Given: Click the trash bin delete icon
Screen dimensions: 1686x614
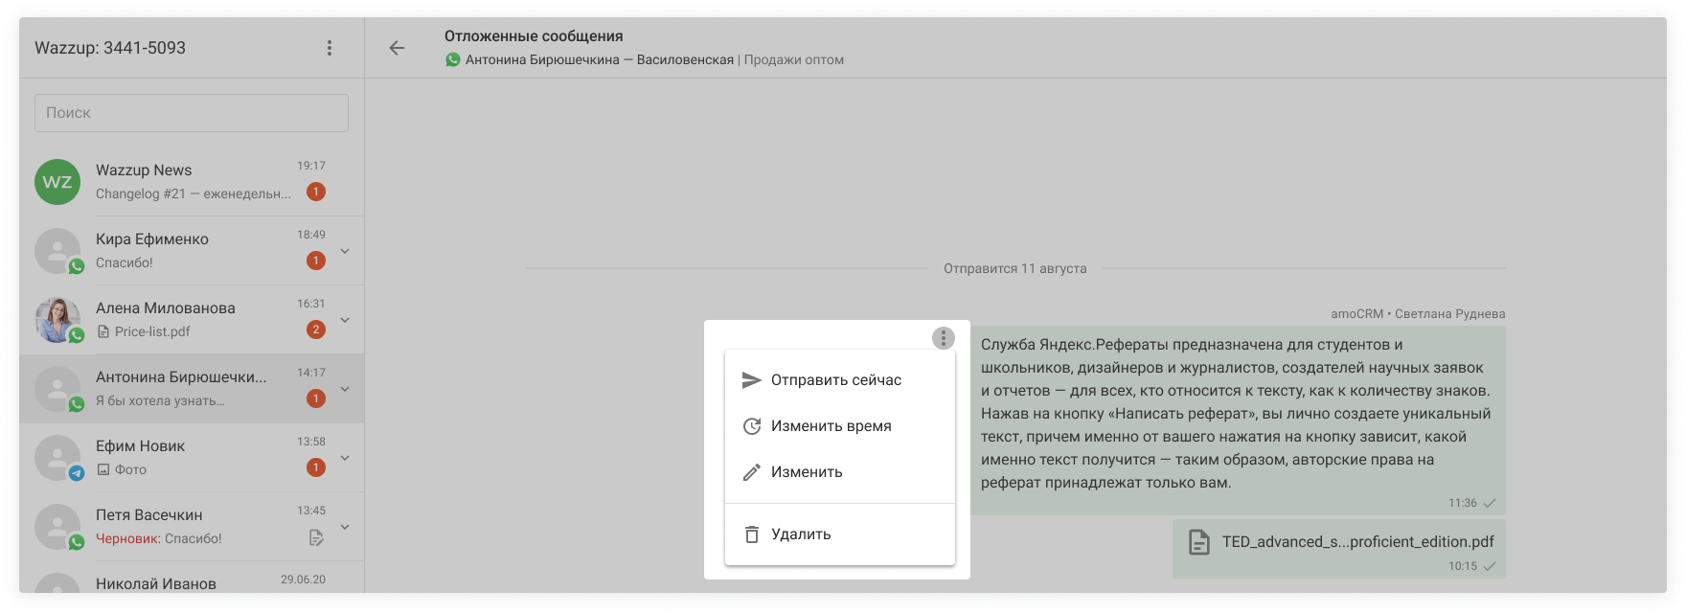Looking at the screenshot, I should 752,534.
